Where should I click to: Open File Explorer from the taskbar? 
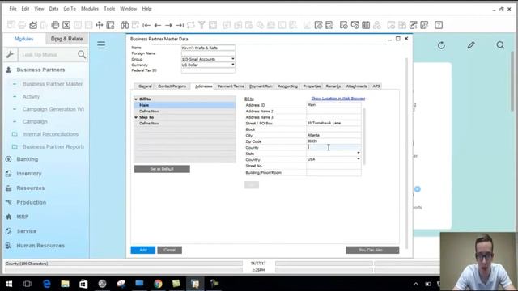tap(65, 284)
